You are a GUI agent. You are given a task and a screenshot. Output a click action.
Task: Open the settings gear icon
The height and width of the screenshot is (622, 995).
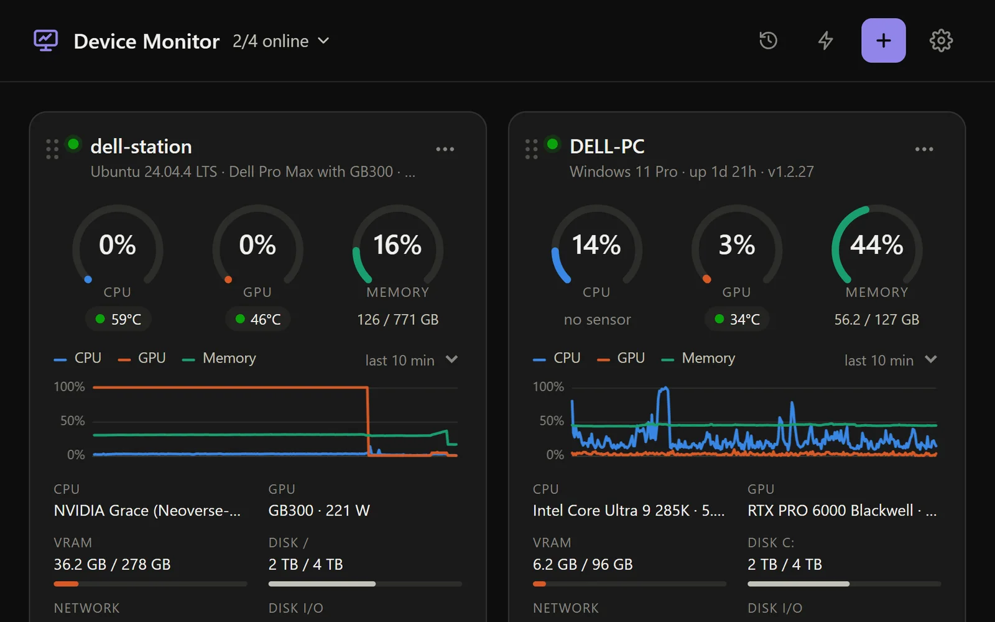click(x=941, y=40)
